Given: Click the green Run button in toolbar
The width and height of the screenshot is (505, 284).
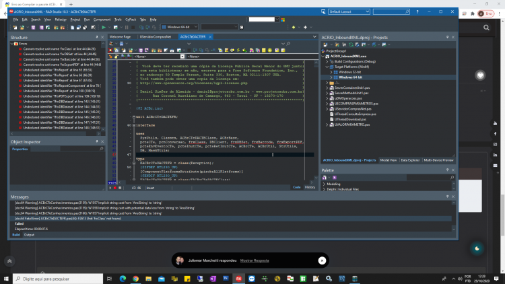Looking at the screenshot, I should click(x=104, y=28).
